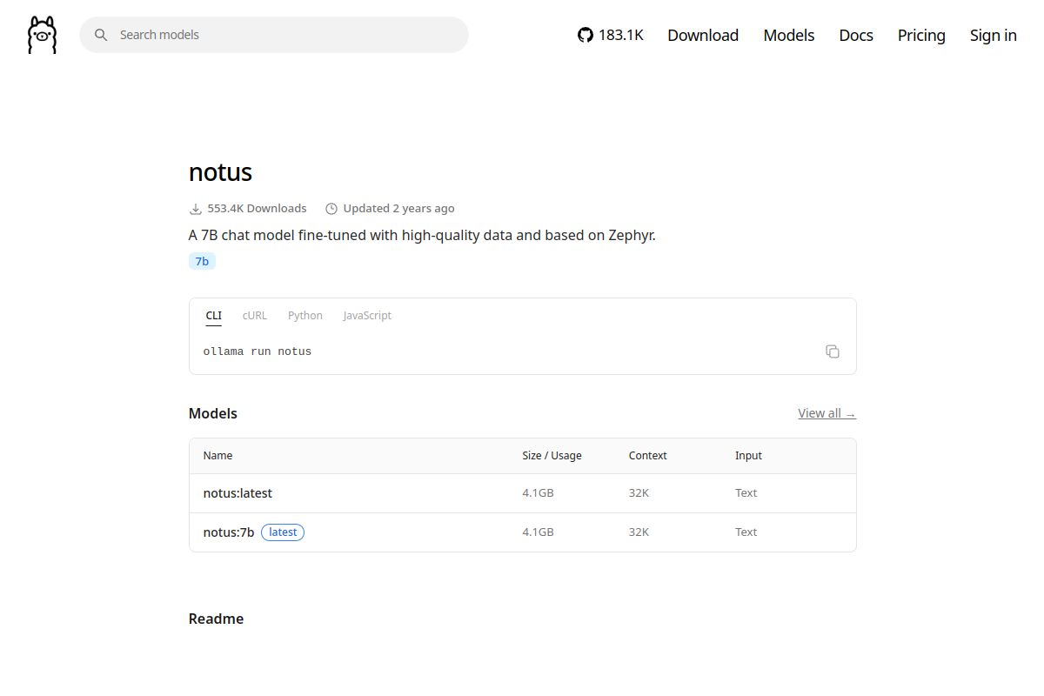This screenshot has width=1044, height=696.
Task: Switch to the JavaScript tab
Action: coord(367,316)
